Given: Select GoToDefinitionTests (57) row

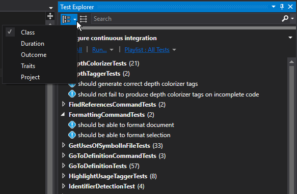Looking at the screenshot, I should point(104,166).
